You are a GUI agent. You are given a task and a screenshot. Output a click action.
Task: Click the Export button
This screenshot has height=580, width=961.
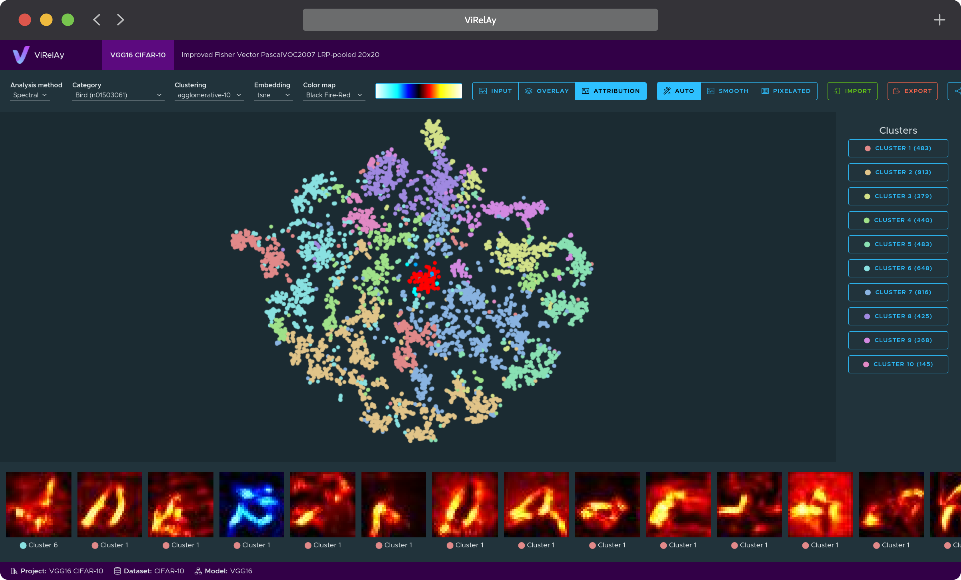point(912,91)
